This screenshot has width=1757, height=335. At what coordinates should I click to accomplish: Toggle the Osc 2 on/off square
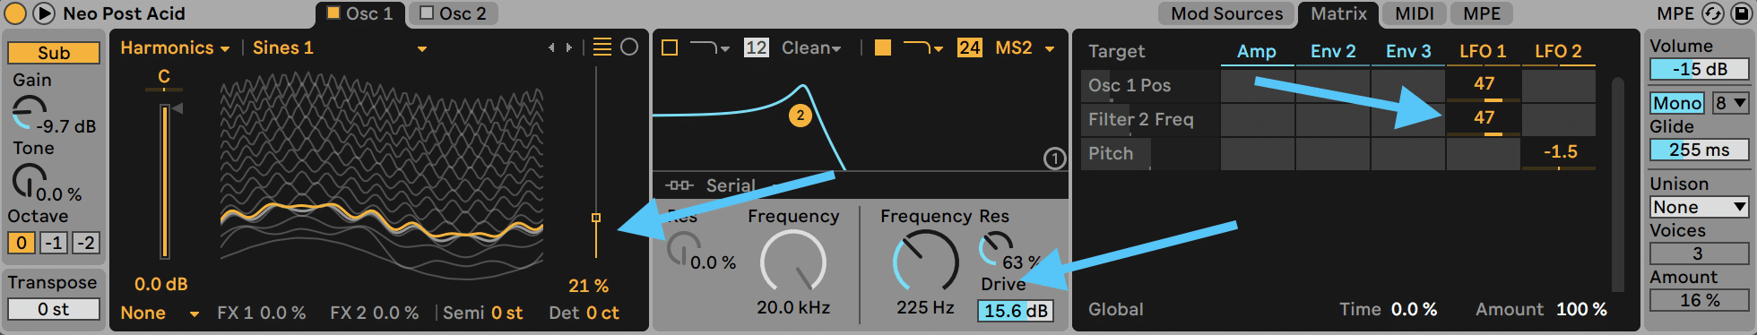point(427,13)
